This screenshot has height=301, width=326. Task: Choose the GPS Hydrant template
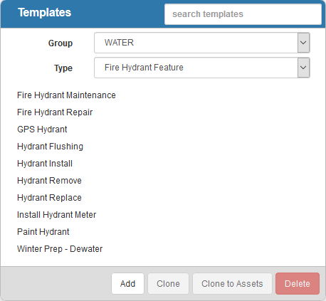coord(42,130)
